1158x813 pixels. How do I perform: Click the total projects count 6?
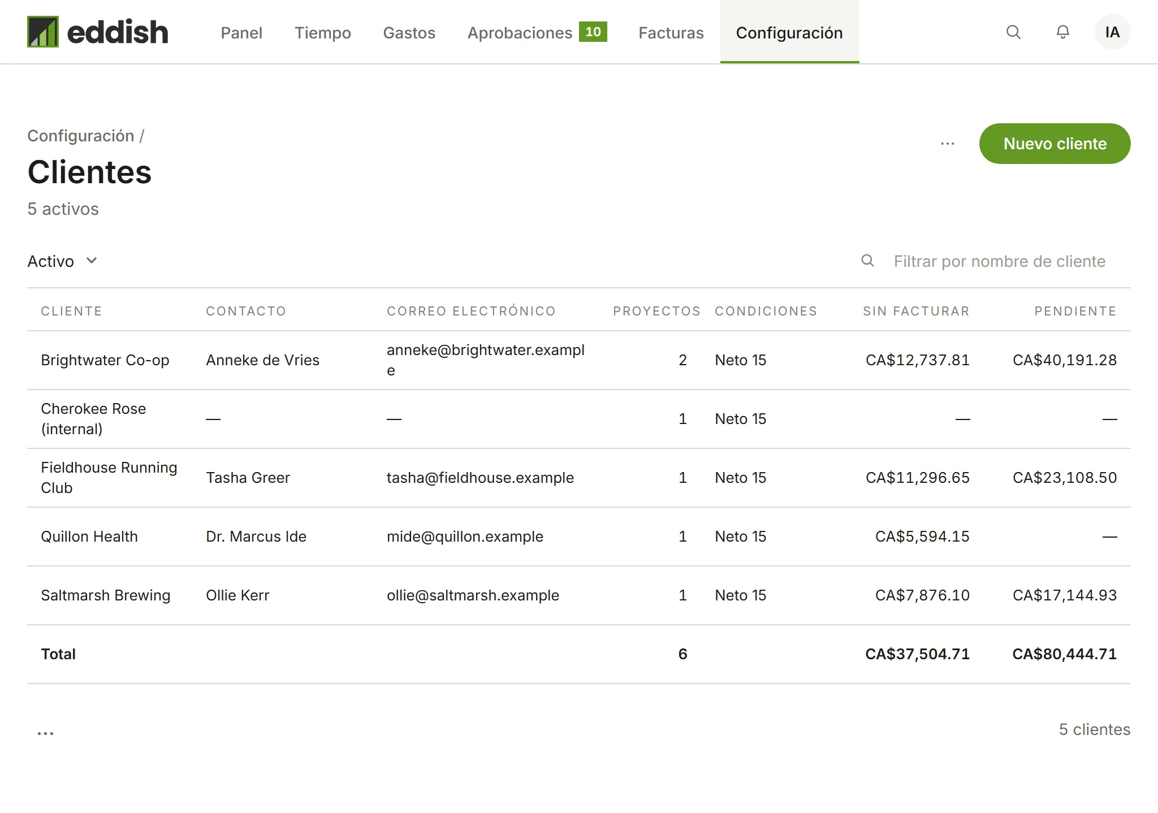click(682, 654)
